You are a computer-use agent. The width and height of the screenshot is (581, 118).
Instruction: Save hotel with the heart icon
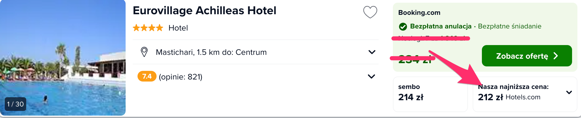370,12
